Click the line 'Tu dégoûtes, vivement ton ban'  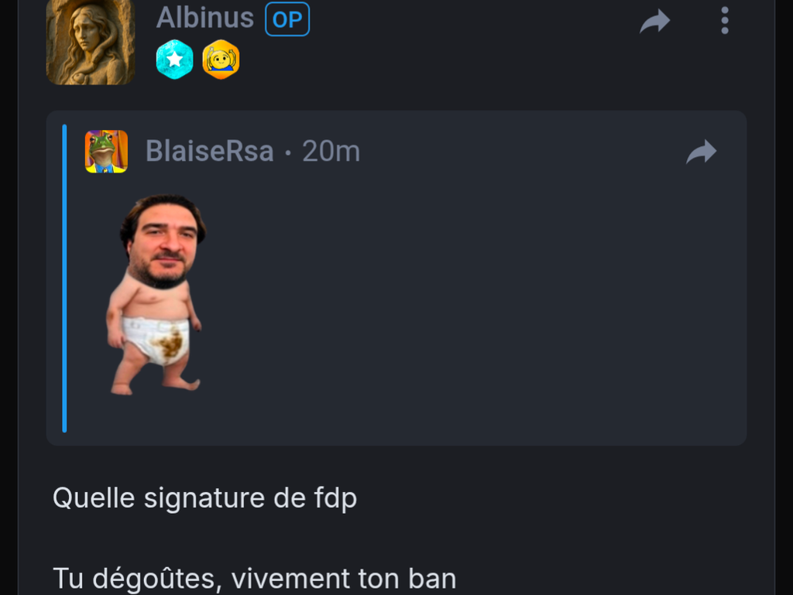coord(254,578)
